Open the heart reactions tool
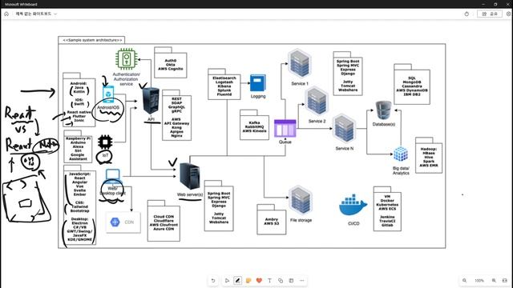This screenshot has width=513, height=288. (x=259, y=281)
